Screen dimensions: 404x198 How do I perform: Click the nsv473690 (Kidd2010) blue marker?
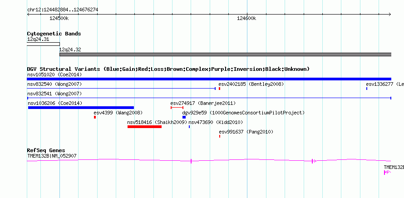click(189, 127)
